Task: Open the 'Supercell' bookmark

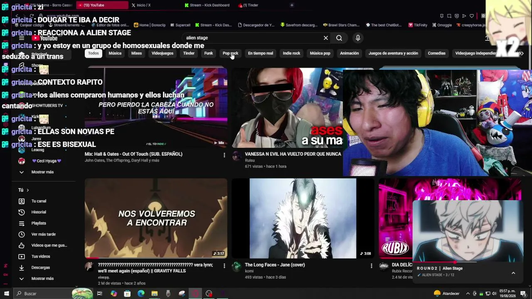Action: (180, 25)
